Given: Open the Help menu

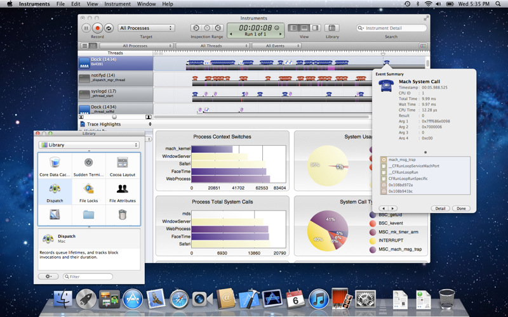Looking at the screenshot, I should pyautogui.click(x=168, y=4).
